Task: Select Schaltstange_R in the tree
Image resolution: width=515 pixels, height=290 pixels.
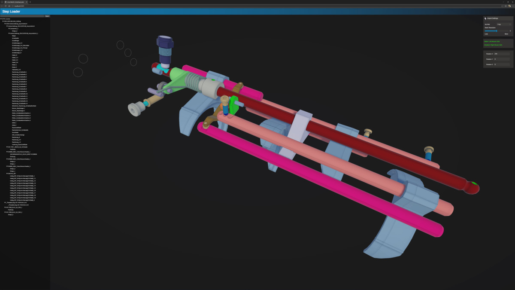Action: 17,52
